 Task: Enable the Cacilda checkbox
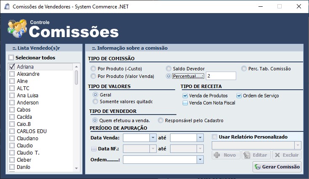[x=12, y=117]
